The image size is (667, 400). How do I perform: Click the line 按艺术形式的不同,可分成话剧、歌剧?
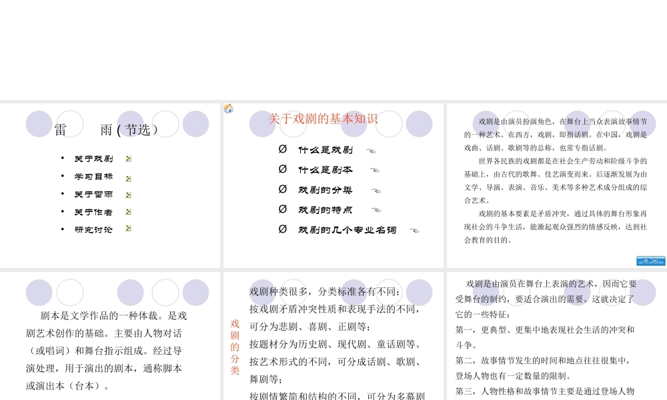pyautogui.click(x=335, y=362)
